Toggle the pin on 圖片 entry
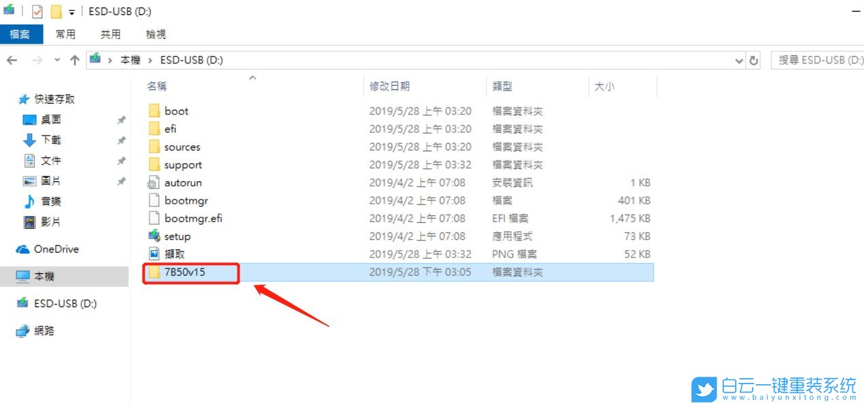The height and width of the screenshot is (406, 864). 121,181
